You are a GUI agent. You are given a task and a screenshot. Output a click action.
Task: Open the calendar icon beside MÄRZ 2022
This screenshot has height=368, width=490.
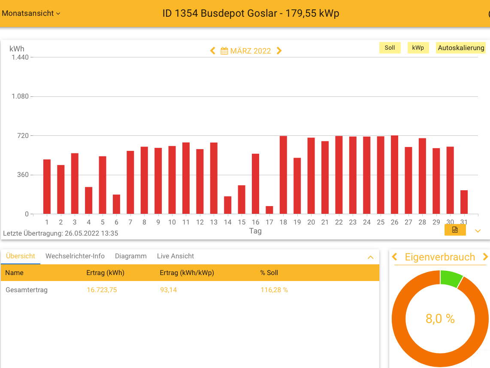click(x=224, y=51)
